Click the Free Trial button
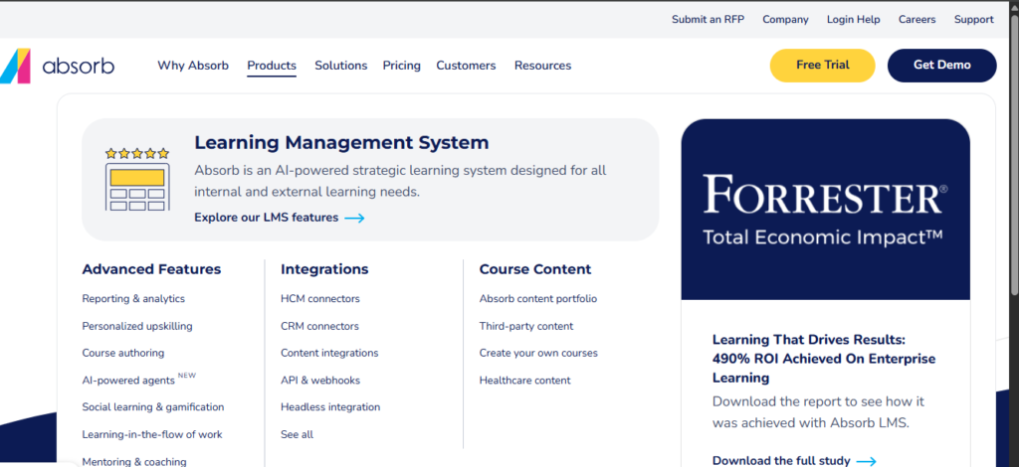 click(823, 66)
